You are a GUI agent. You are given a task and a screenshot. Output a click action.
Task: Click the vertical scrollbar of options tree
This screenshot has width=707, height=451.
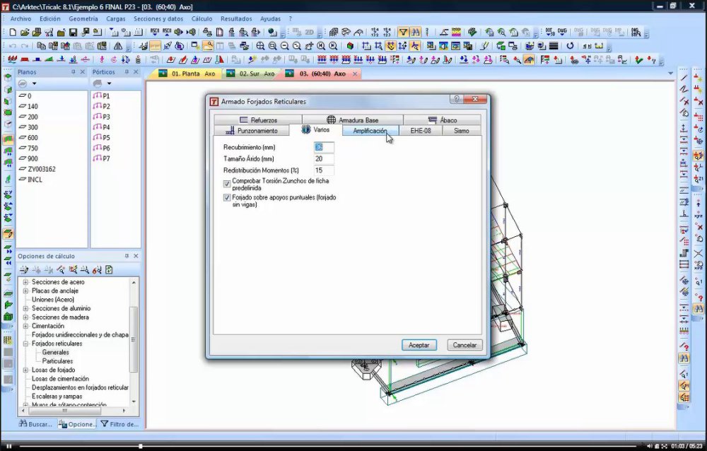[134, 339]
